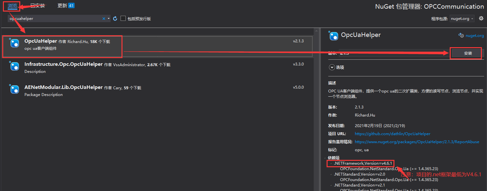Click the Infrastructure.Opc.OpcUaHelper package icon

[15, 66]
